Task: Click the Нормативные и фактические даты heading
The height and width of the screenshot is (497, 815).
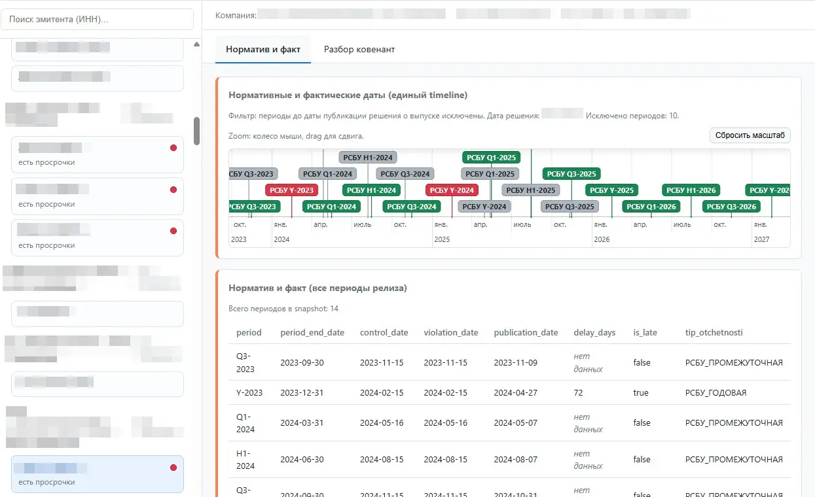Action: point(348,95)
